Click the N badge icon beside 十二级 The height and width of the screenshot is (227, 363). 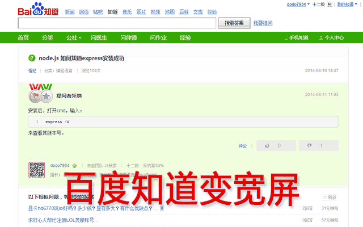point(330,4)
